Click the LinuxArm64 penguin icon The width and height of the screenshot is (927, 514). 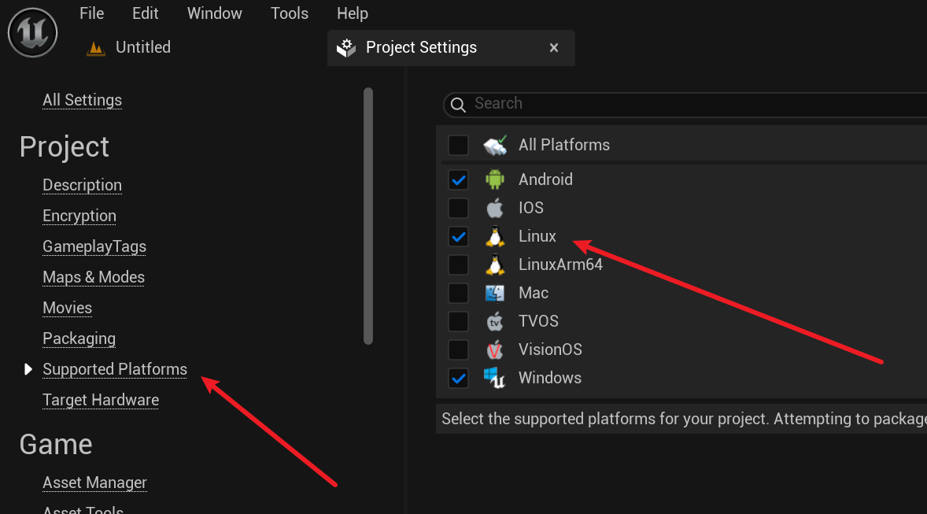click(x=495, y=264)
